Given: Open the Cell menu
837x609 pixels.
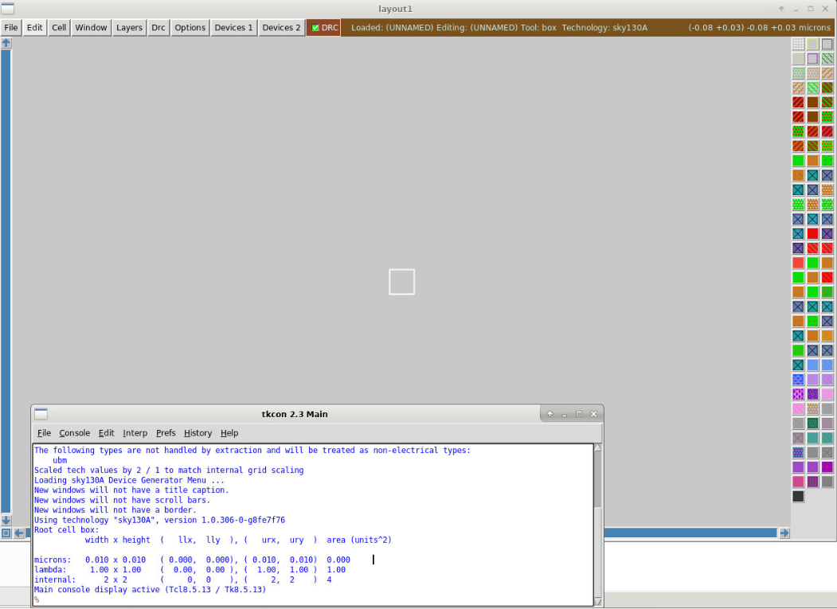Looking at the screenshot, I should pyautogui.click(x=59, y=27).
